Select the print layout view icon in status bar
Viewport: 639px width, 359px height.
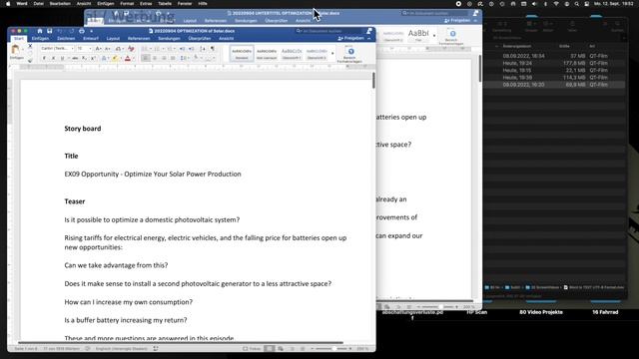269,349
